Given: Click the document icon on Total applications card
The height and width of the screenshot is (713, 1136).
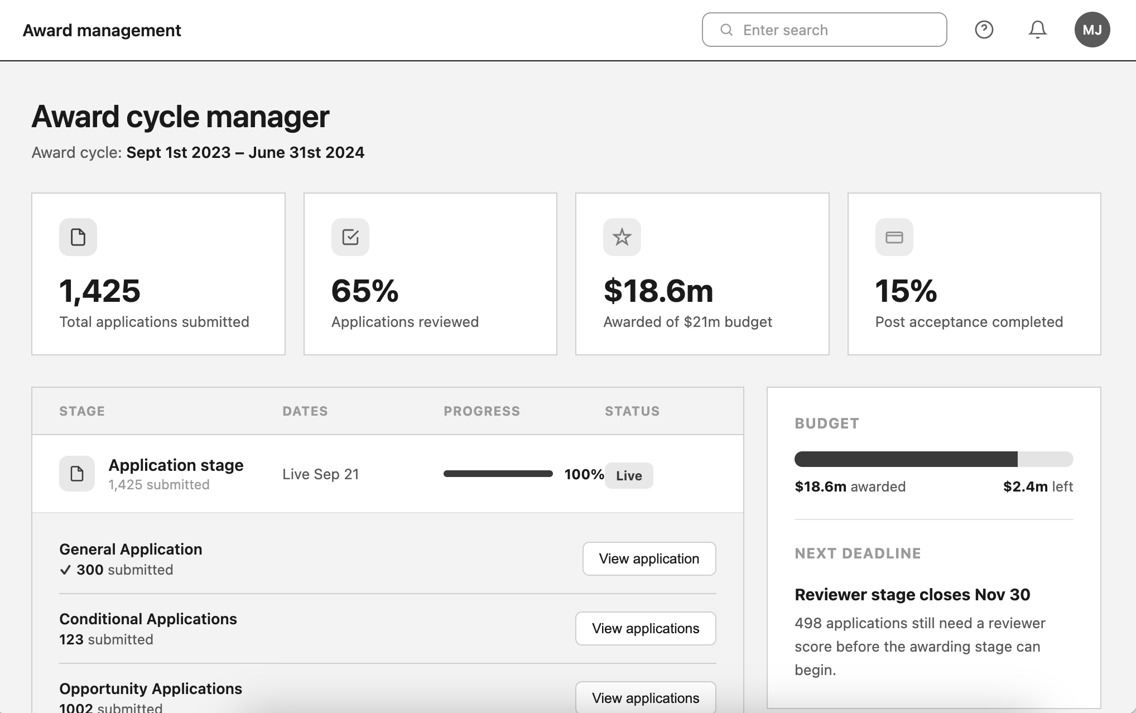Looking at the screenshot, I should [78, 237].
